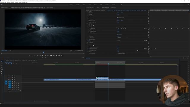
Task: Select free draw bezier pen under Opacity
Action: tap(94, 25)
